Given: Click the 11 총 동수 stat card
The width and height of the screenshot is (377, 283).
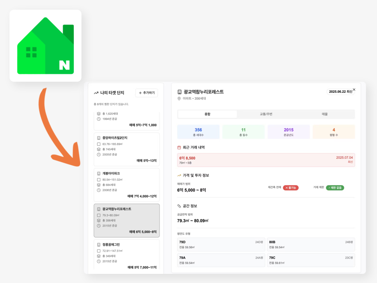Looking at the screenshot, I should pos(243,132).
